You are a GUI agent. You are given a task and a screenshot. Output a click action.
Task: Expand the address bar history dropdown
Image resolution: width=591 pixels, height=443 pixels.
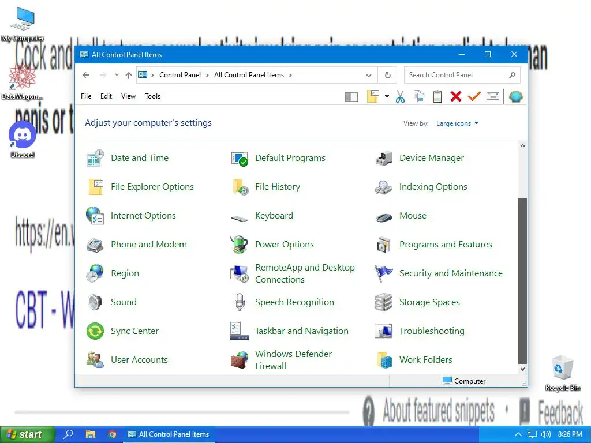pyautogui.click(x=369, y=76)
